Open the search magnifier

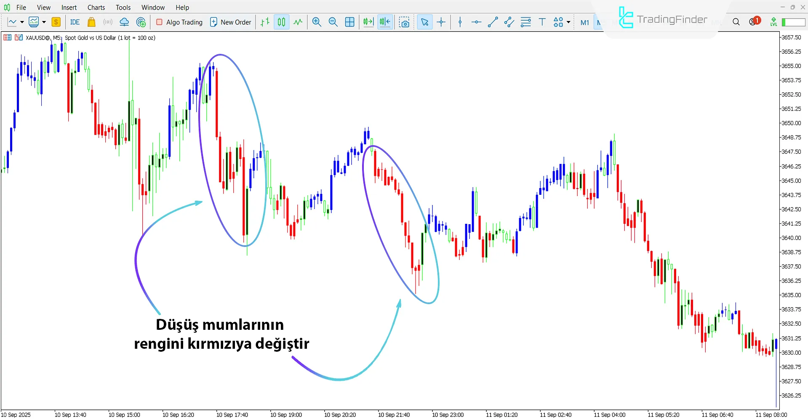point(736,22)
